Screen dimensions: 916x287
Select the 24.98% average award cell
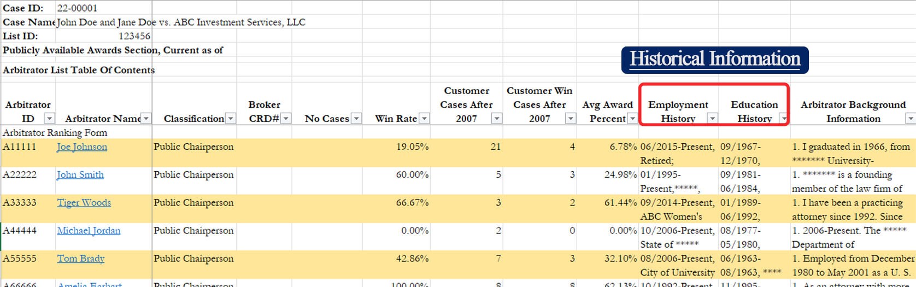tap(607, 181)
